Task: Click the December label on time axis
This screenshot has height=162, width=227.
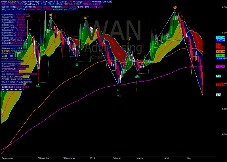Action: point(70,158)
